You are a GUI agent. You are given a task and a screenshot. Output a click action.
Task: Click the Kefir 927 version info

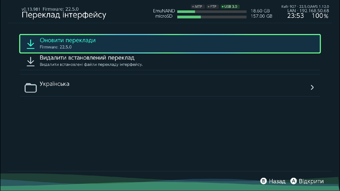click(x=305, y=7)
